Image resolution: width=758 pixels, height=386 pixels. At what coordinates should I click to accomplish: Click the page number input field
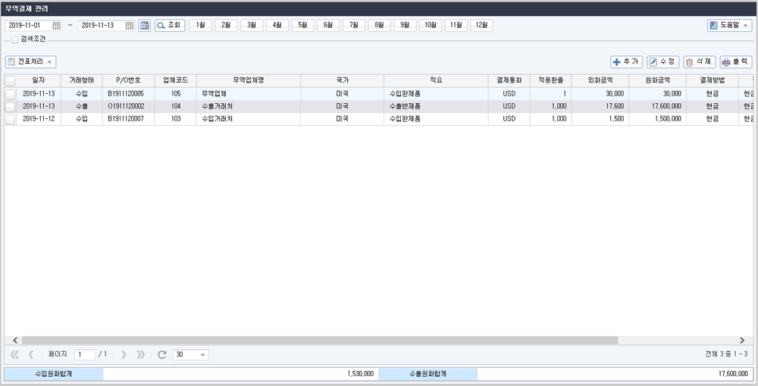[85, 355]
